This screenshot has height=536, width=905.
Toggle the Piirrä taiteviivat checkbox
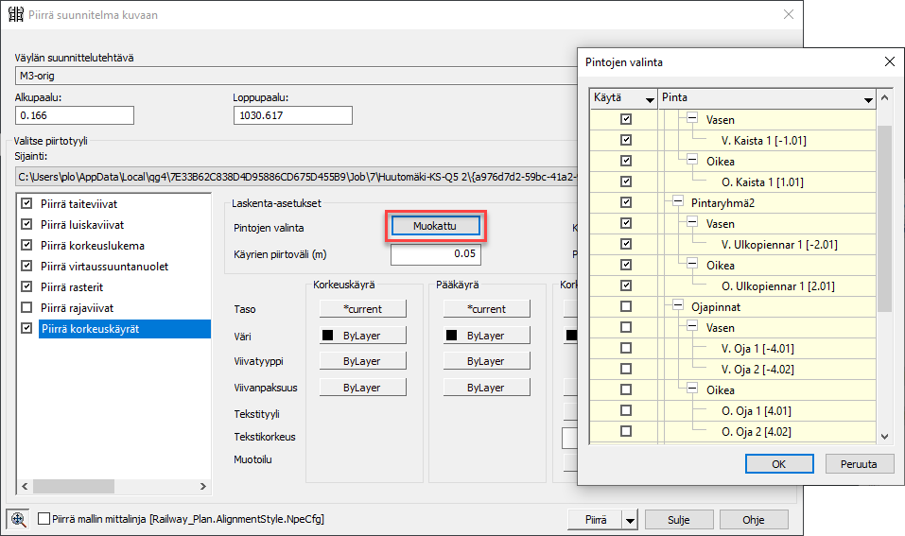tap(26, 203)
